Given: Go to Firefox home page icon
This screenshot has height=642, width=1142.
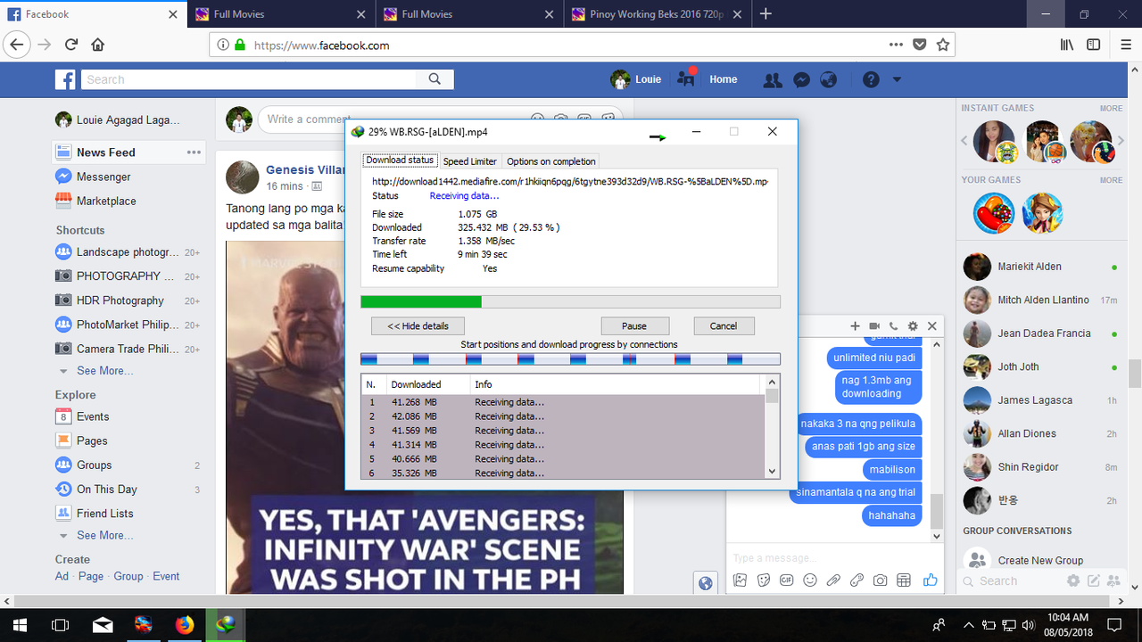Looking at the screenshot, I should (x=98, y=45).
